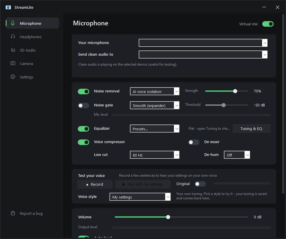Image resolution: width=286 pixels, height=239 pixels.
Task: Expand the AI voice isolation dropdown
Action: click(155, 92)
